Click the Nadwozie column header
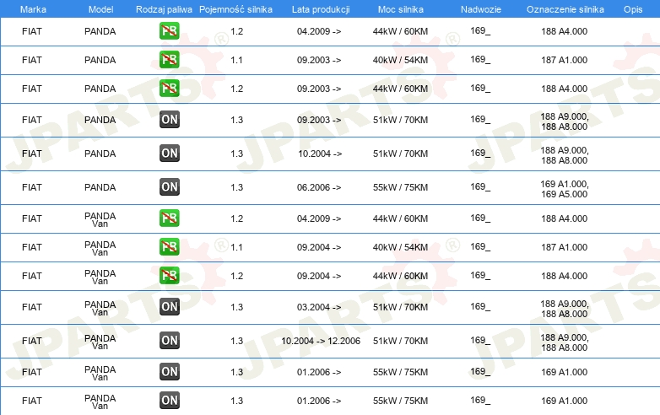This screenshot has height=415, width=660. 481,9
